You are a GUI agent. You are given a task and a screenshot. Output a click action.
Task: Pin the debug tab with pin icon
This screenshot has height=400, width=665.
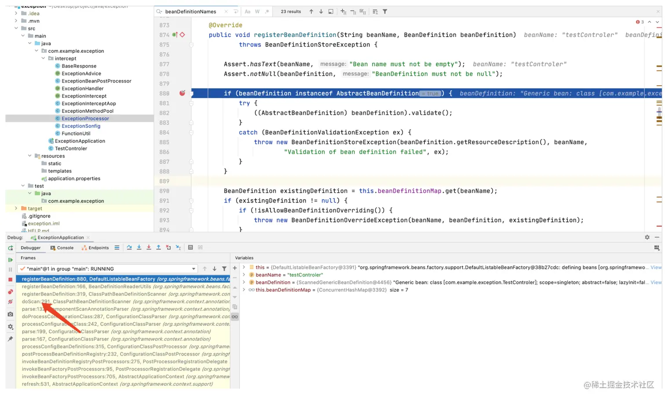[x=10, y=339]
